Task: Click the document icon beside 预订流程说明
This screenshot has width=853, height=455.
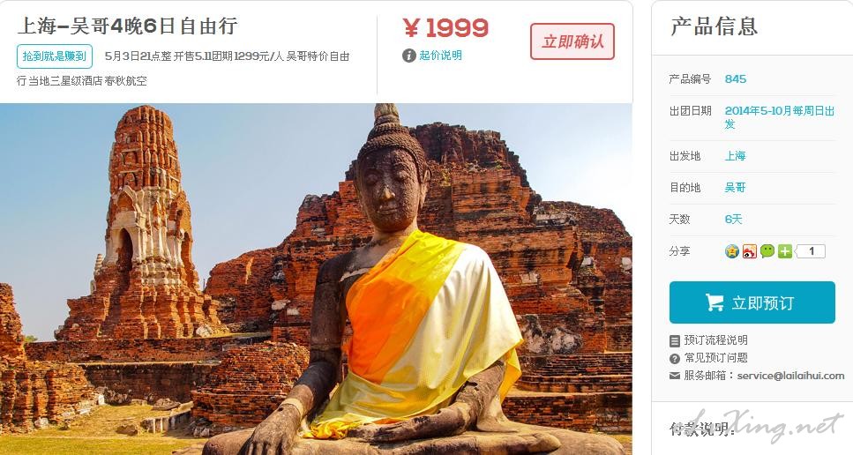Action: 675,341
